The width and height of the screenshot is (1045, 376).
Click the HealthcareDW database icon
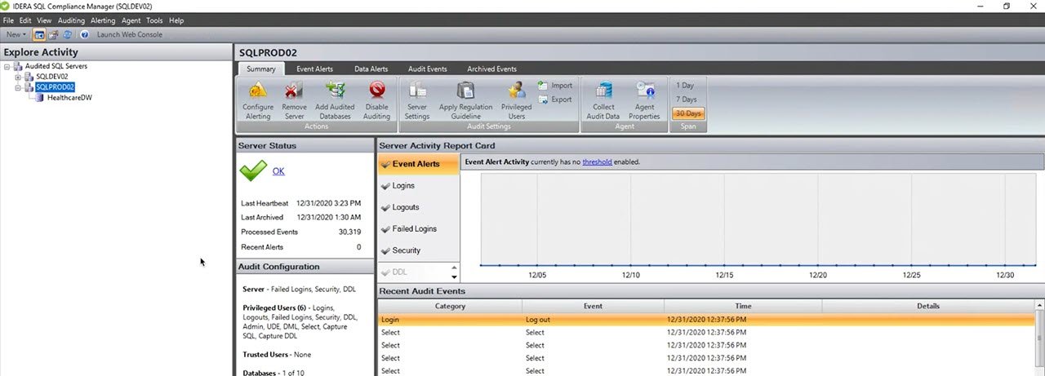(x=41, y=97)
